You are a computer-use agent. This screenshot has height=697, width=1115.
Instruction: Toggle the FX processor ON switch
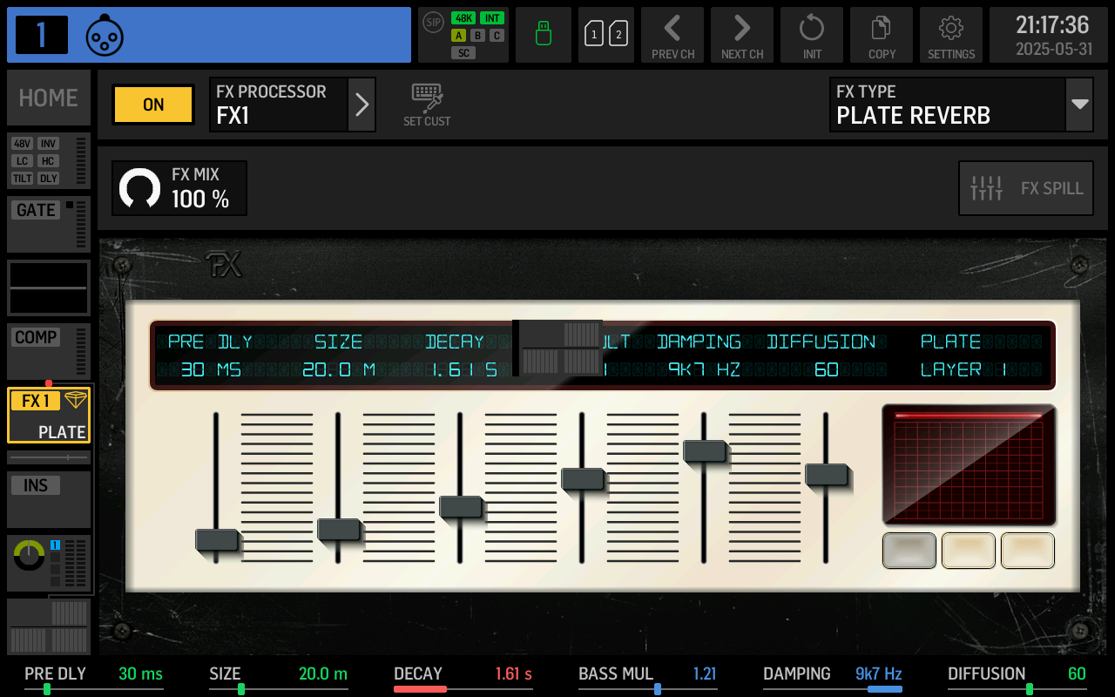152,105
